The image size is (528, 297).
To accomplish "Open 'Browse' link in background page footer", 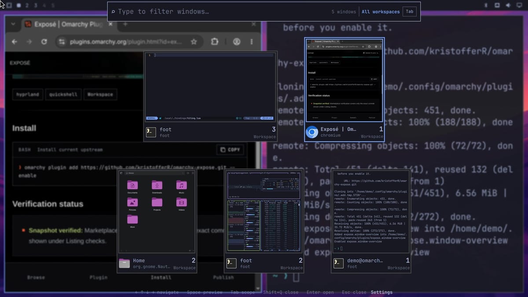I will [36, 277].
